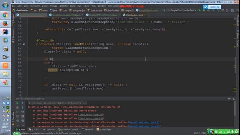Click the Debug icon in the main toolbar

point(204,10)
